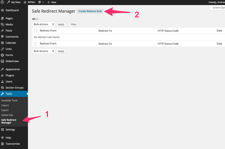Click the All (0) filter link

35,19
